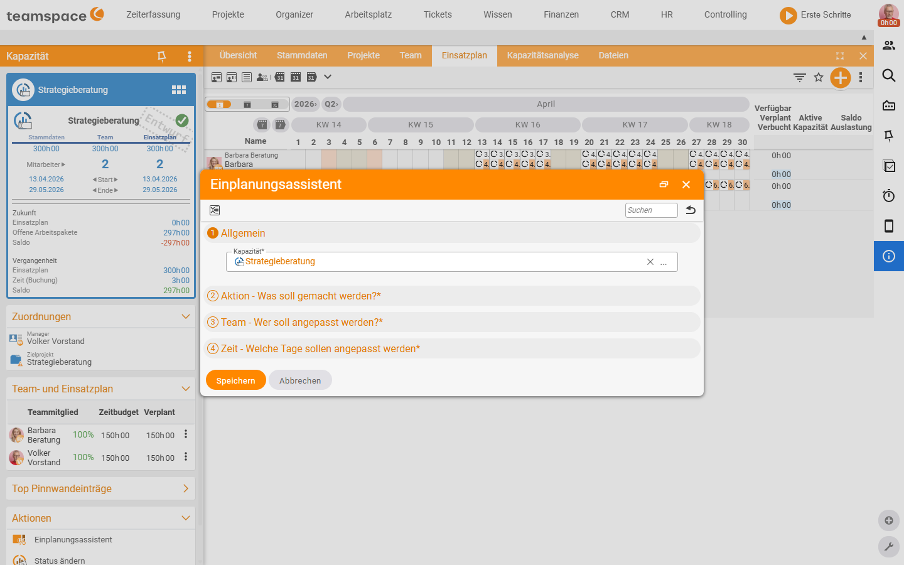Go to previous week with the 7 arrow icon

[262, 125]
